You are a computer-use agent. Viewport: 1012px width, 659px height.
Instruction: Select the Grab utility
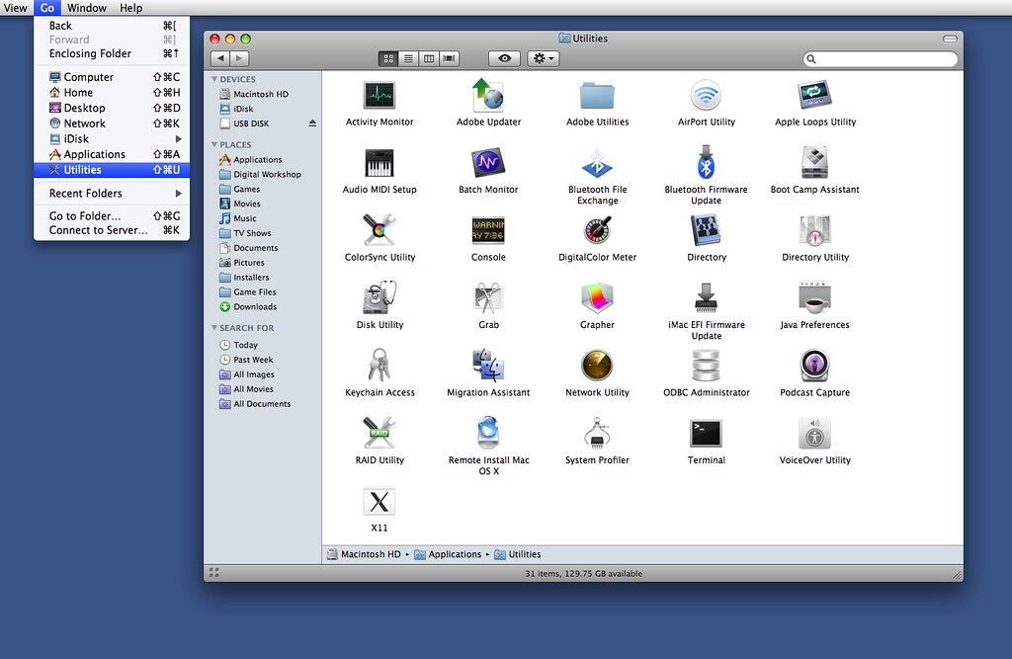(488, 300)
